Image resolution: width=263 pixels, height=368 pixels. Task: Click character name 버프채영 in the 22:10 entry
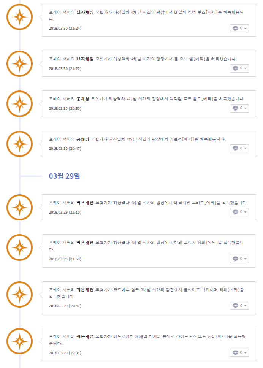click(85, 203)
